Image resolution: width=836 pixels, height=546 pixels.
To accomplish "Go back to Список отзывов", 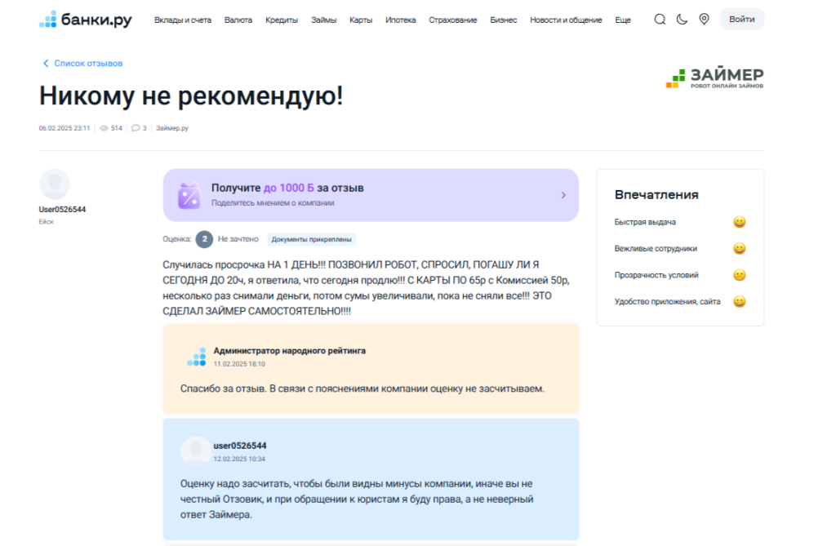I will (x=82, y=64).
